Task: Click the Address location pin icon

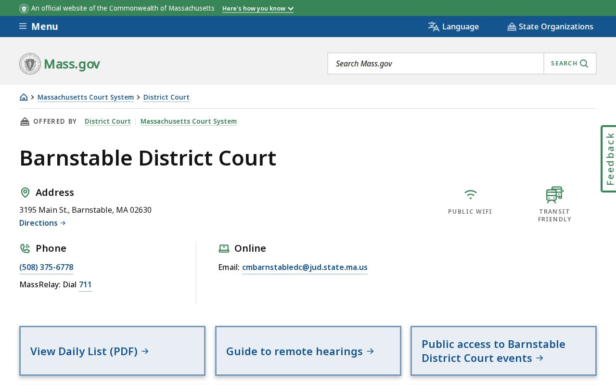Action: pyautogui.click(x=25, y=192)
